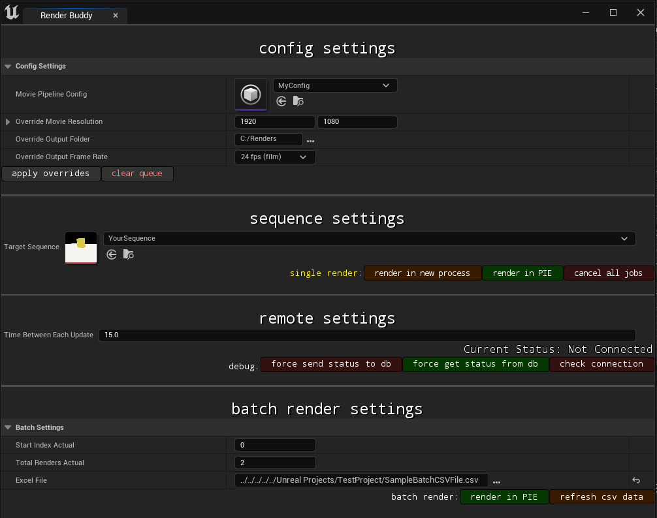657x518 pixels.
Task: Click Total Renders Actual value field
Action: coord(276,463)
